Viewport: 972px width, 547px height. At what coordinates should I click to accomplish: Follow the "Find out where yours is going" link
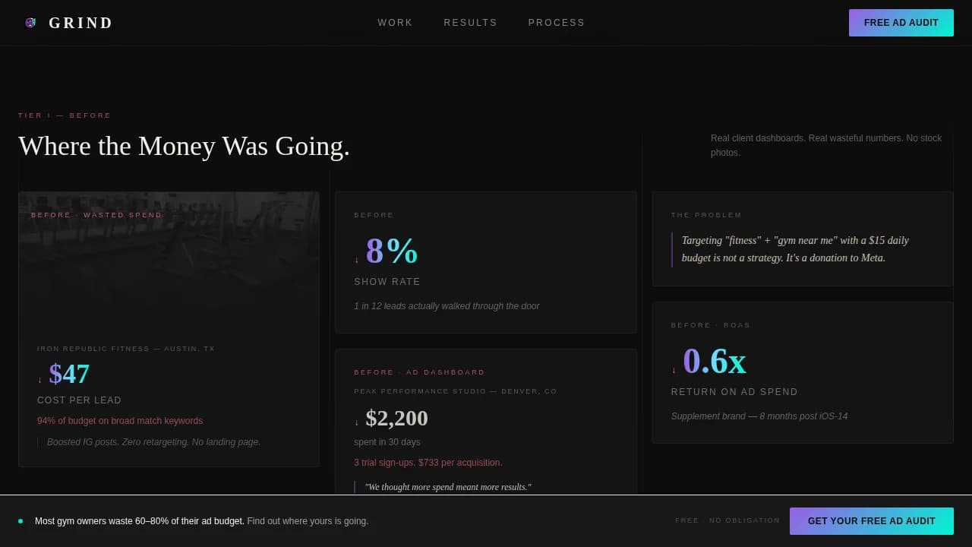[306, 521]
